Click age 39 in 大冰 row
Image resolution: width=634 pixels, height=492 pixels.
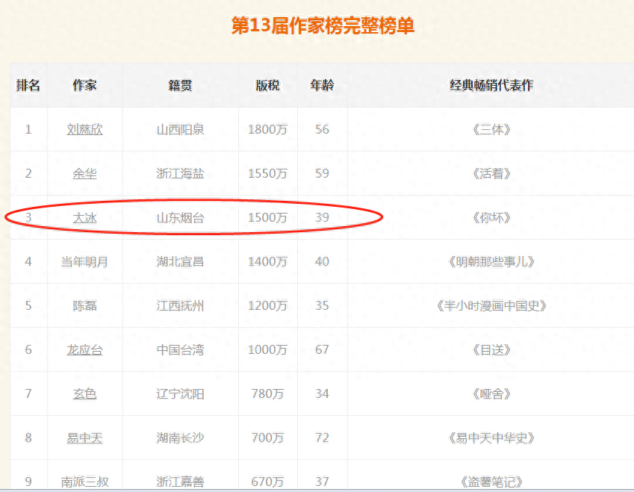tap(323, 217)
